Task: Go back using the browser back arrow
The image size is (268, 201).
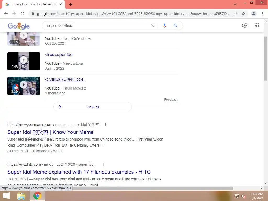Action: click(6, 14)
